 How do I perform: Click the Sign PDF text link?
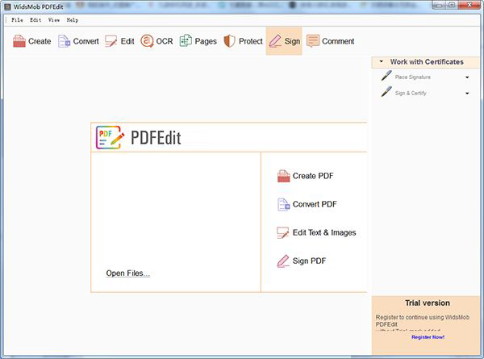coord(309,261)
